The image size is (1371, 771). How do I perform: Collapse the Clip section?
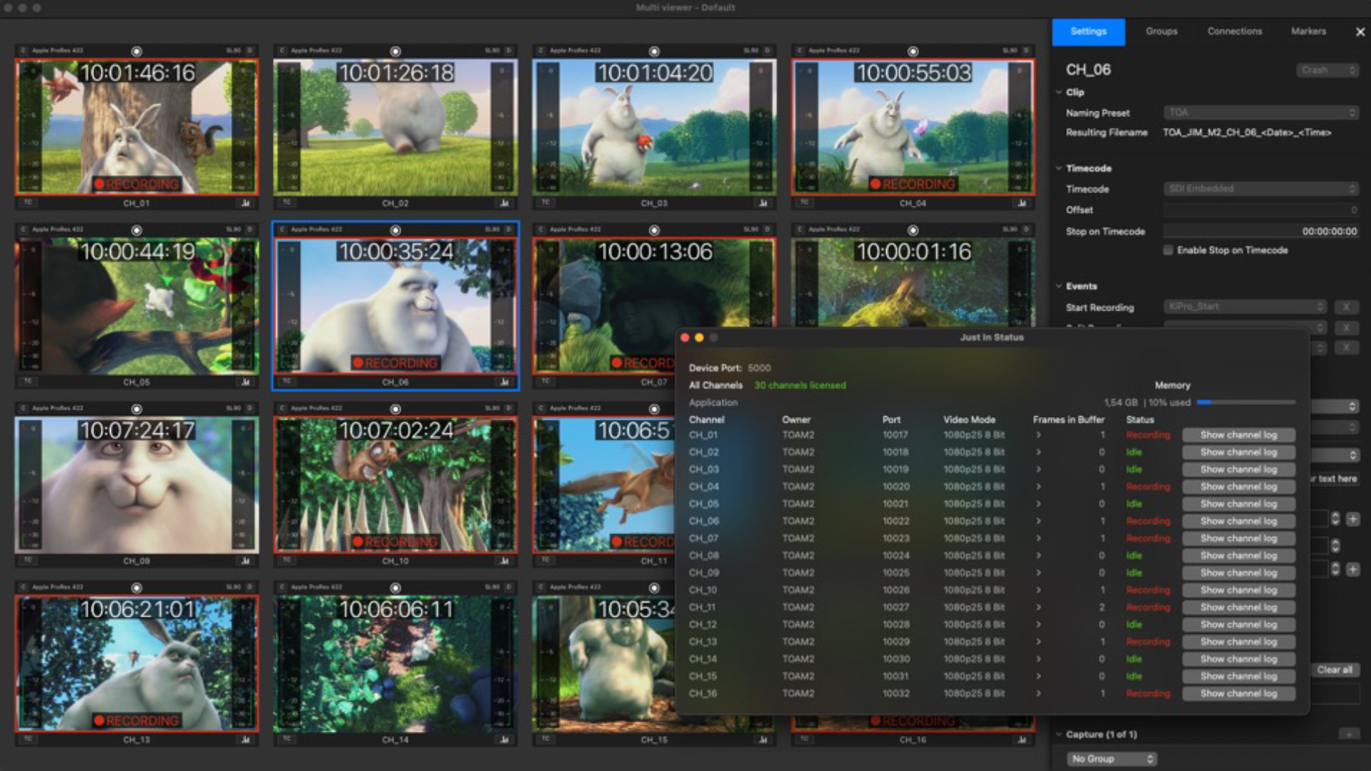[1059, 92]
